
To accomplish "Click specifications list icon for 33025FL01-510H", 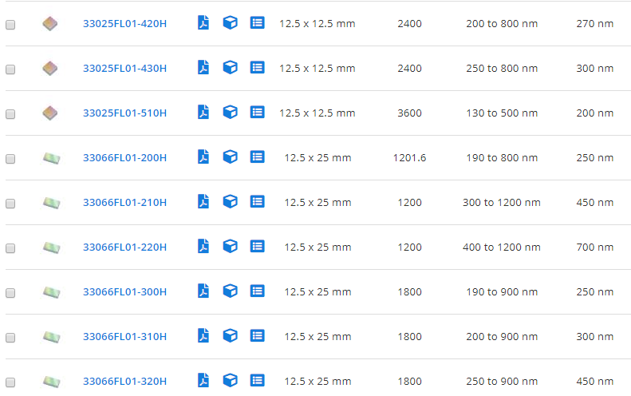I will [257, 113].
